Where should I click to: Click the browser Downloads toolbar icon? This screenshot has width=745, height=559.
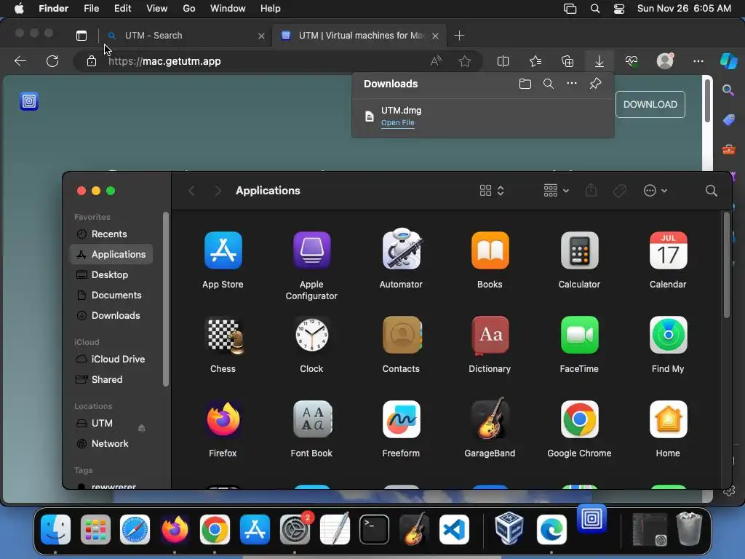click(599, 61)
